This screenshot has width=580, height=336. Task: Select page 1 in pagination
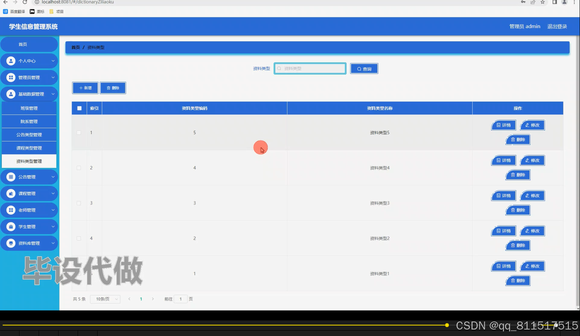coord(141,299)
